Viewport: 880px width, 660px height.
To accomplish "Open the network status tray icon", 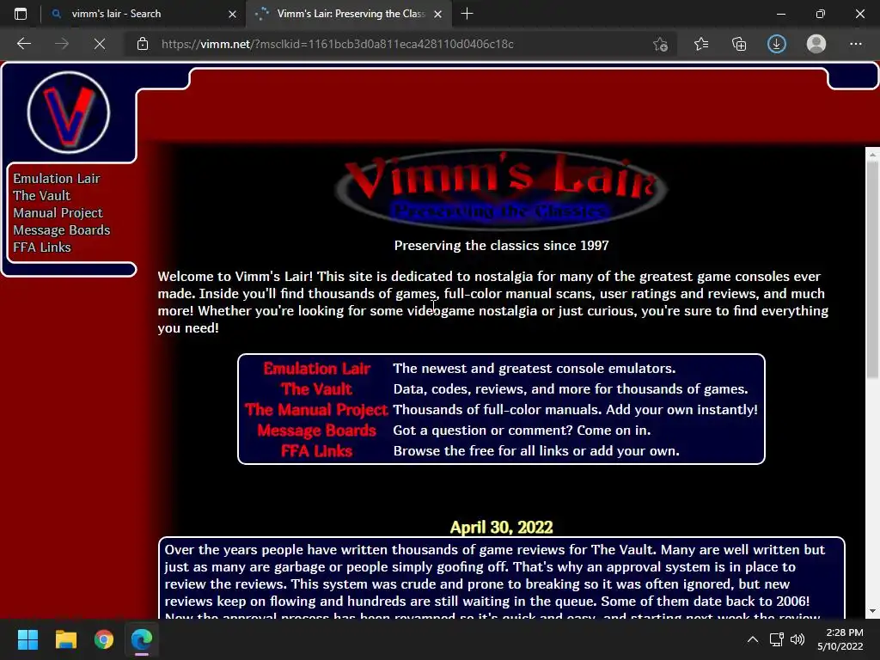I will coord(777,639).
